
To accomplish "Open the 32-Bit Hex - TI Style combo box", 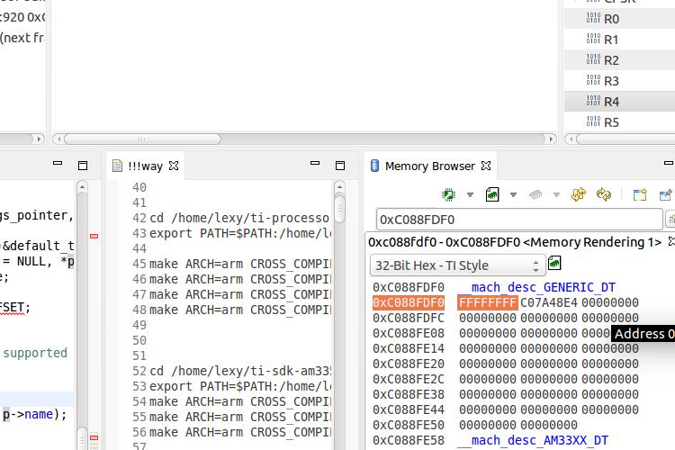I will pyautogui.click(x=458, y=265).
